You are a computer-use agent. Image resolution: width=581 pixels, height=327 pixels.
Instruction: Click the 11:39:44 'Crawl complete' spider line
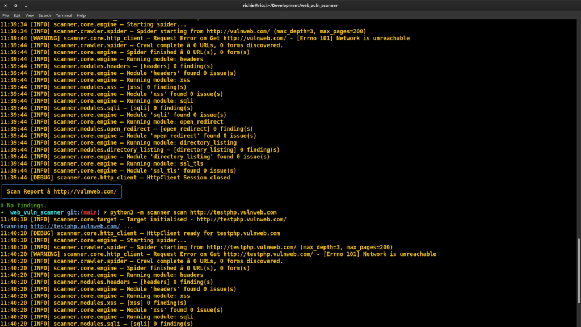141,45
